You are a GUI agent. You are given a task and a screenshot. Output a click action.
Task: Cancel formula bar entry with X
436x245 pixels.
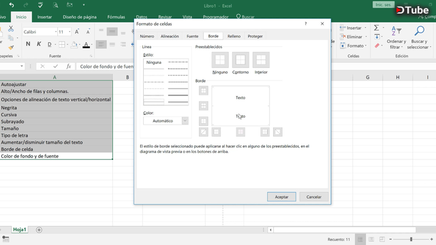pyautogui.click(x=42, y=66)
